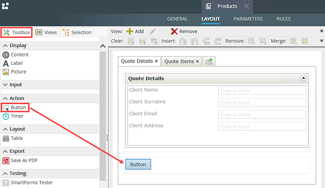Click the Client Name input field
The width and height of the screenshot is (325, 188).
pos(262,90)
